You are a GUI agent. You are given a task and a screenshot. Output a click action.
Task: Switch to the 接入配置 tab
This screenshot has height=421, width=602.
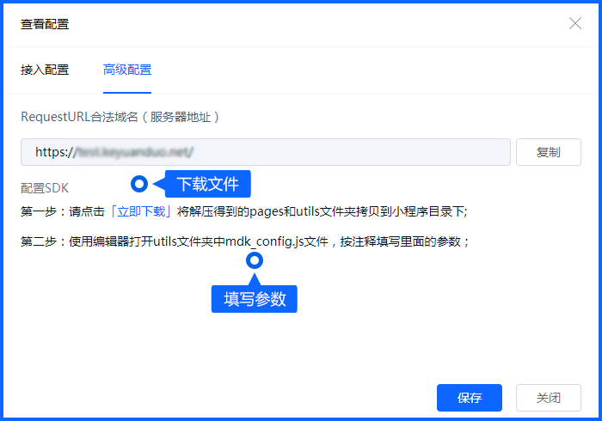pyautogui.click(x=45, y=70)
